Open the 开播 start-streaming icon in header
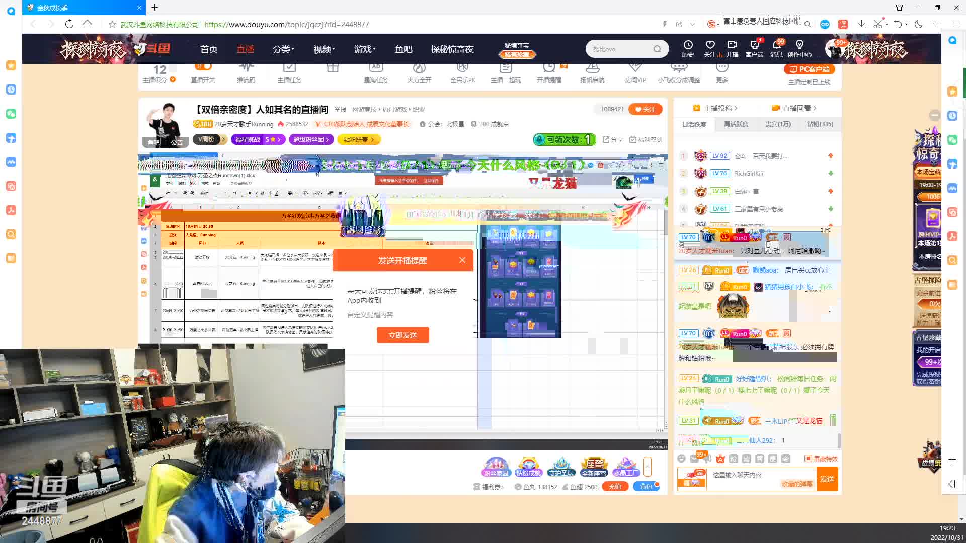Screen dimensions: 966x543 pos(732,49)
